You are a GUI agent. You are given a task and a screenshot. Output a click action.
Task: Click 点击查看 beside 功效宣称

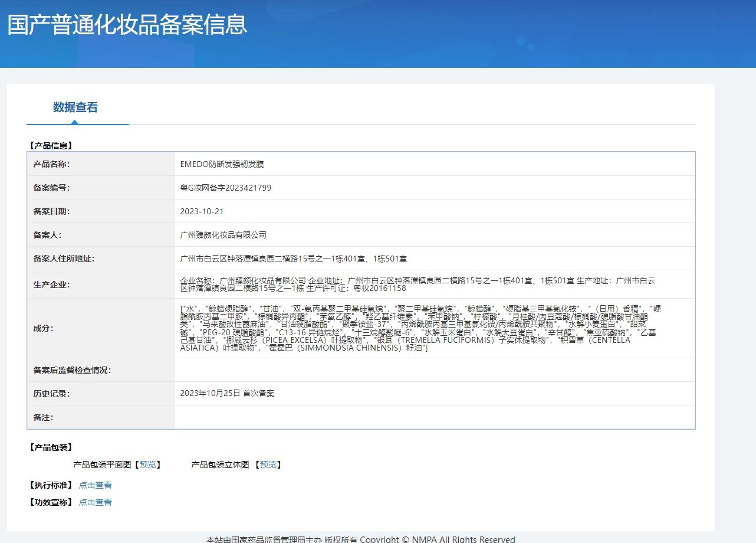96,502
